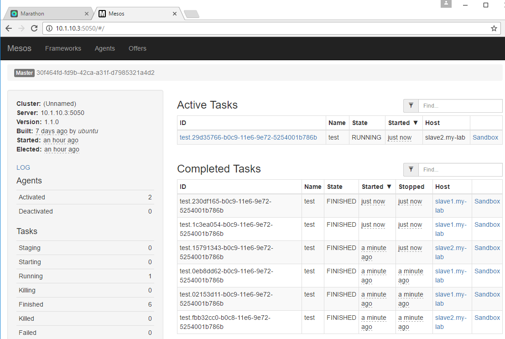505x339 pixels.
Task: Click the Completed Tasks Find field
Action: pos(460,170)
